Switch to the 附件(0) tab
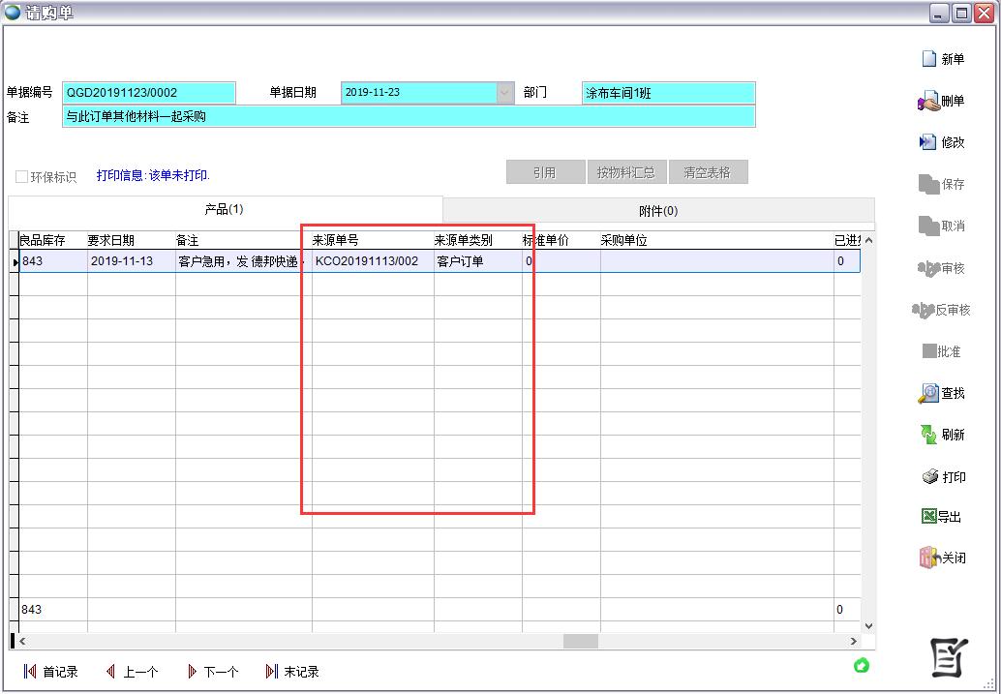Viewport: 1001px width, 694px height. click(657, 210)
